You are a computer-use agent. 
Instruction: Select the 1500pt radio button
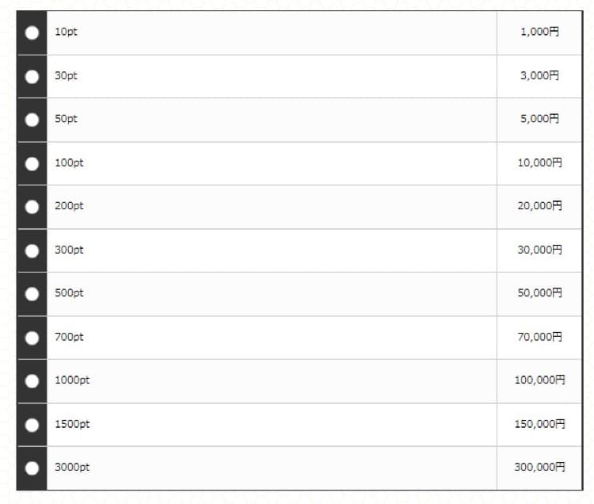[x=32, y=426]
